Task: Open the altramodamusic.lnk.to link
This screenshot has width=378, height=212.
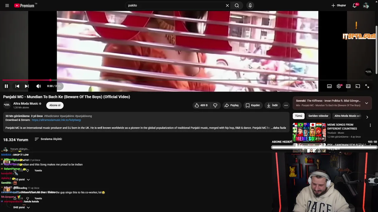Action: (x=56, y=120)
